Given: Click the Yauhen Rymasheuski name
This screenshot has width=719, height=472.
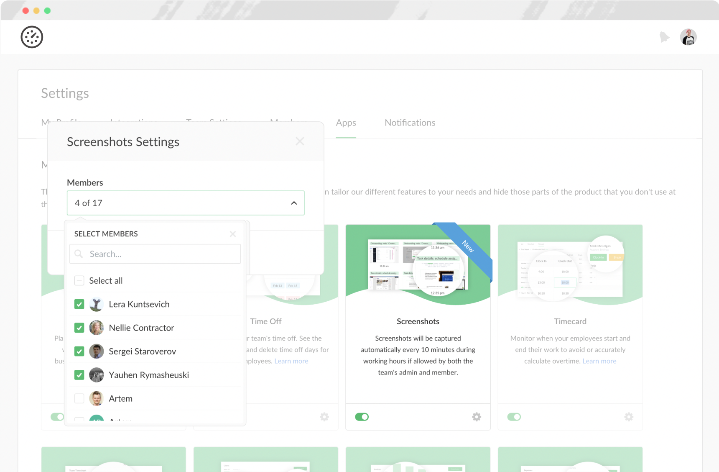Looking at the screenshot, I should [149, 375].
